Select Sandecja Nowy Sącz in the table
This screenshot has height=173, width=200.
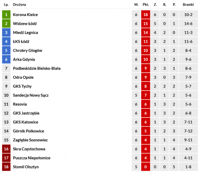click(31, 95)
